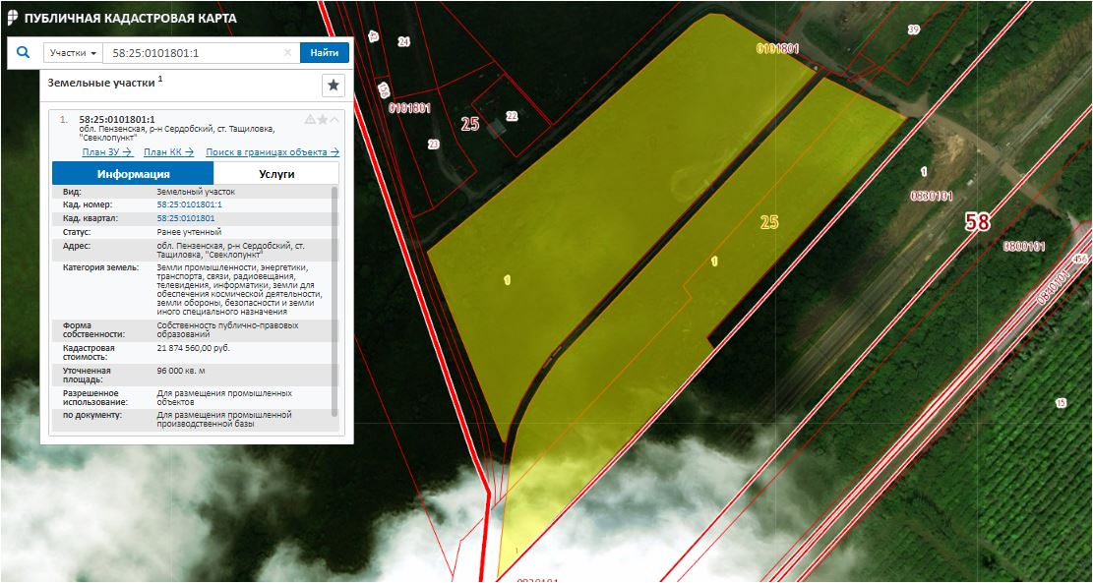Open the Участки search type dropdown
The image size is (1093, 583).
click(74, 53)
